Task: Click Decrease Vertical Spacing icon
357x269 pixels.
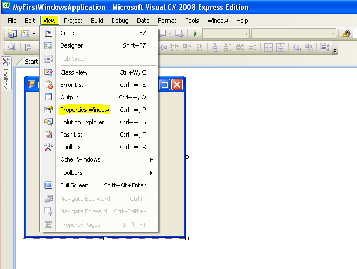Action: coord(240,48)
